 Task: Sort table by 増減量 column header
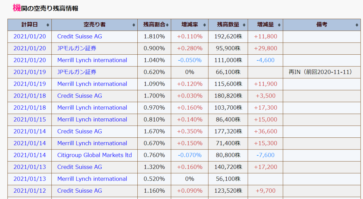pyautogui.click(x=265, y=25)
